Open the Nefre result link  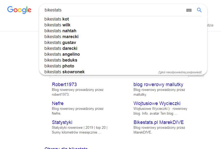(58, 103)
